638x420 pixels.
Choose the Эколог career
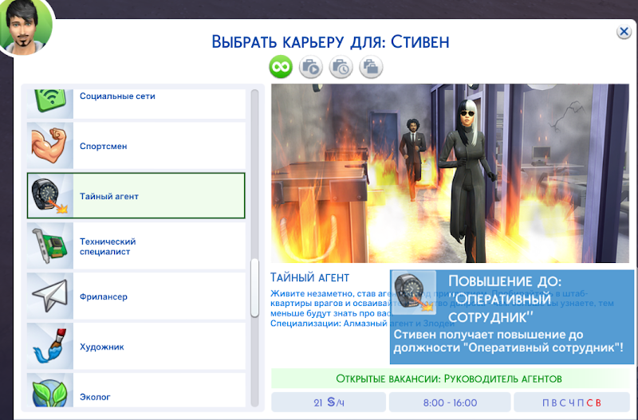click(x=136, y=391)
